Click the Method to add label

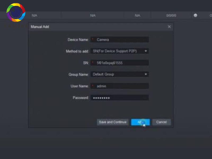[77, 51]
